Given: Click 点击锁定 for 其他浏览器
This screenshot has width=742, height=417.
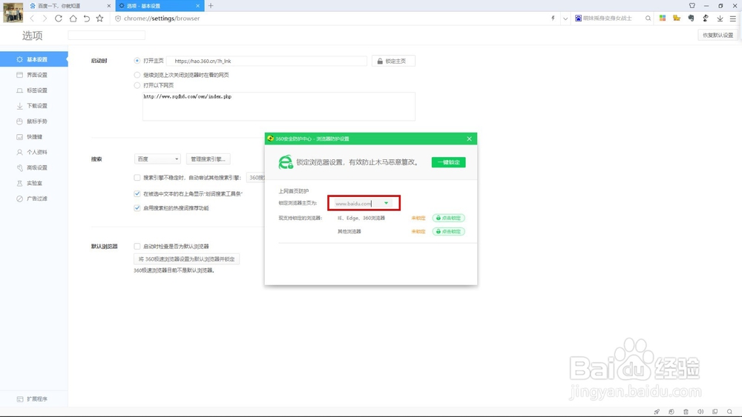Looking at the screenshot, I should point(449,231).
